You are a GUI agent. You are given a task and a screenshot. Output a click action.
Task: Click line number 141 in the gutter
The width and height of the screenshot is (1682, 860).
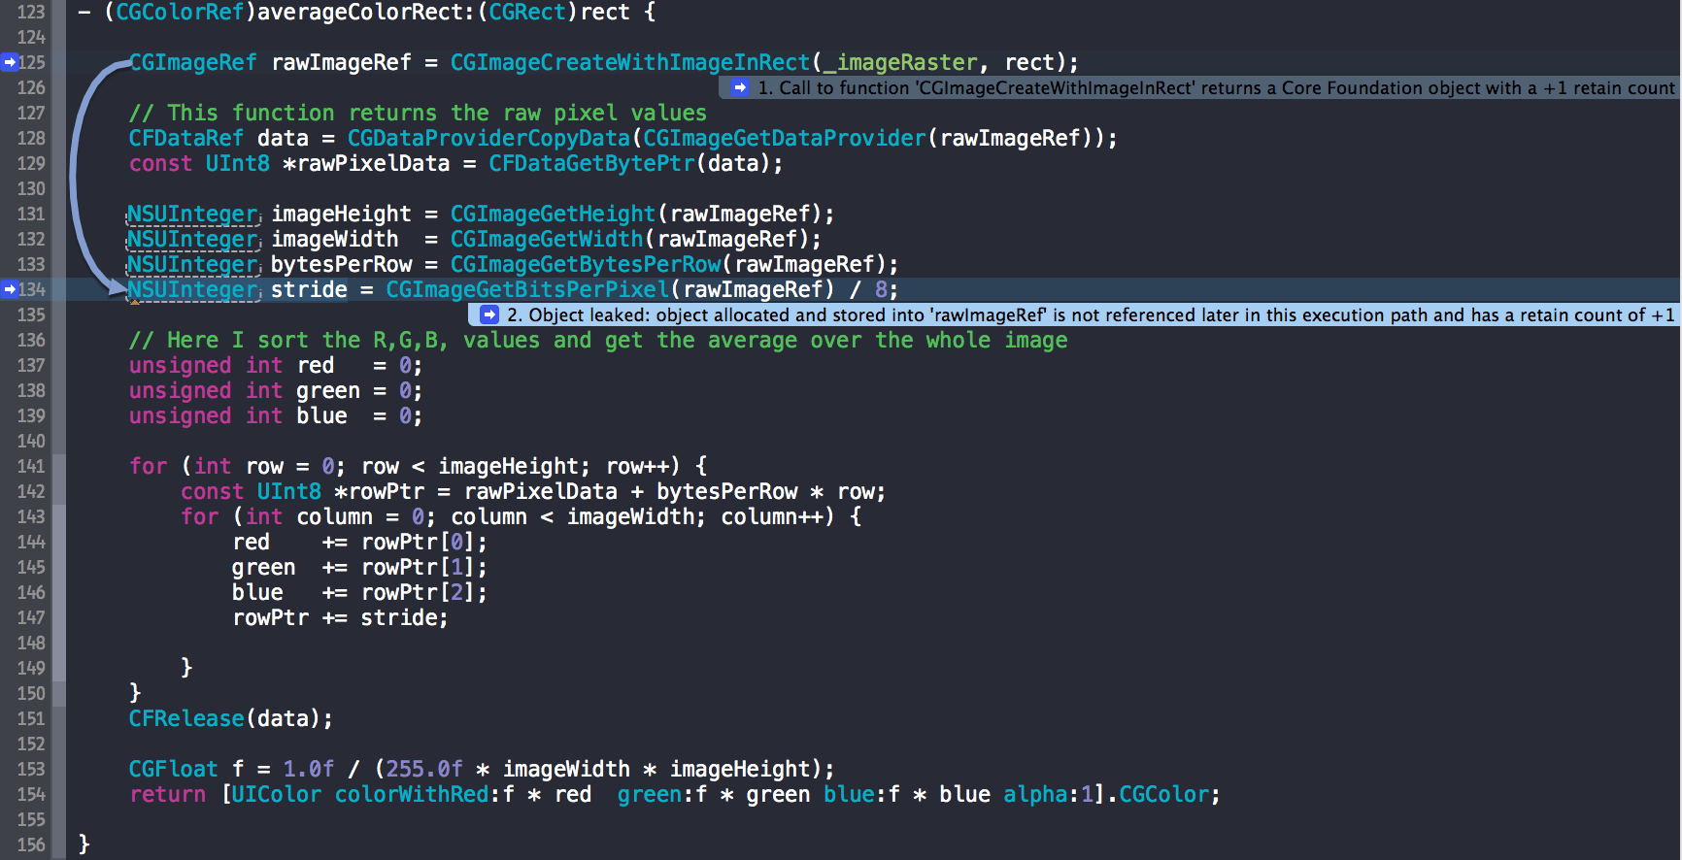(x=31, y=466)
